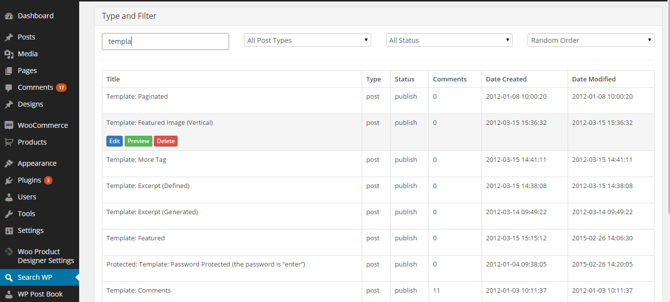670x302 pixels.
Task: Open the WP Post Book menu item
Action: [x=40, y=294]
